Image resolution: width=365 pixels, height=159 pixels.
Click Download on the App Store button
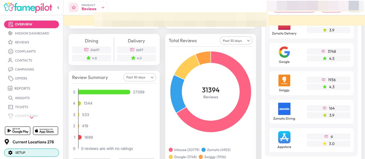[45, 131]
